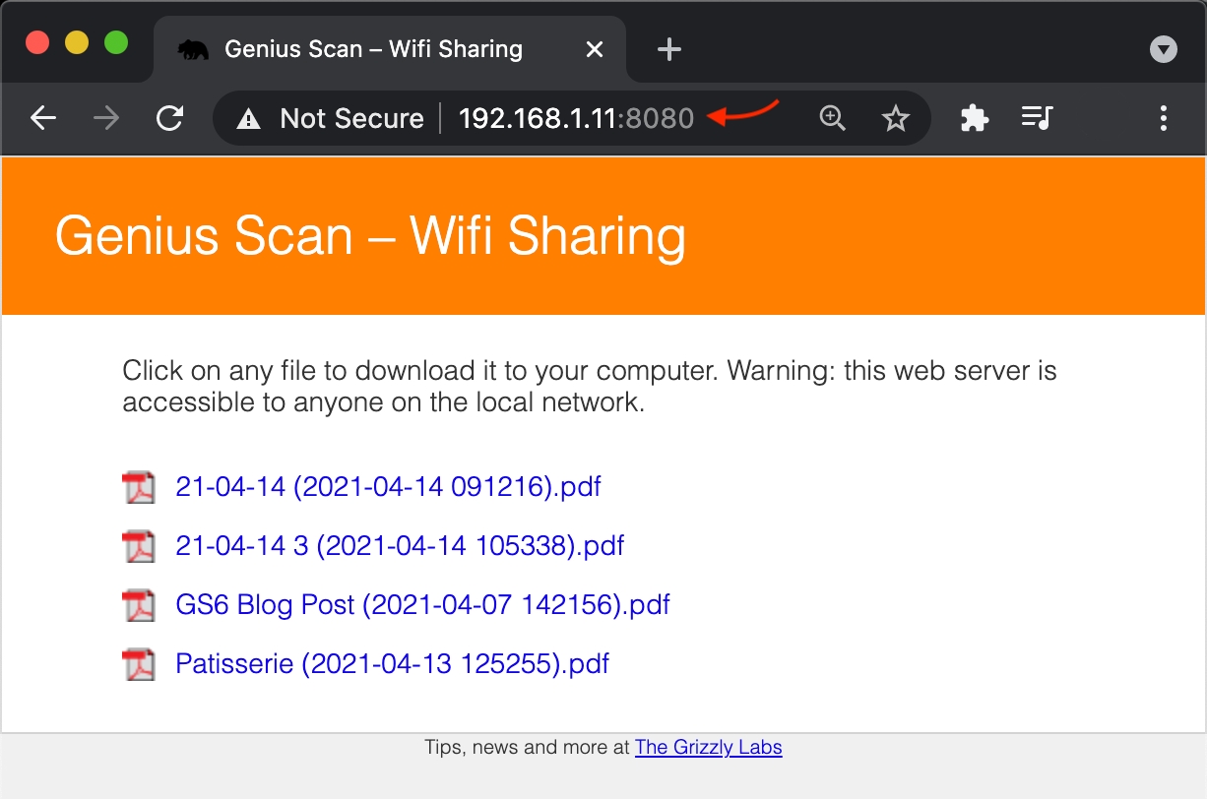Click the green fullscreen window button
The height and width of the screenshot is (799, 1207).
tap(116, 43)
